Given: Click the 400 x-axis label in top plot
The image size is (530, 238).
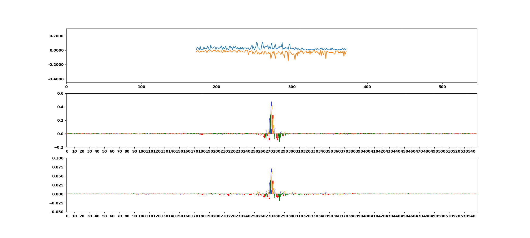Looking at the screenshot, I should [x=367, y=87].
